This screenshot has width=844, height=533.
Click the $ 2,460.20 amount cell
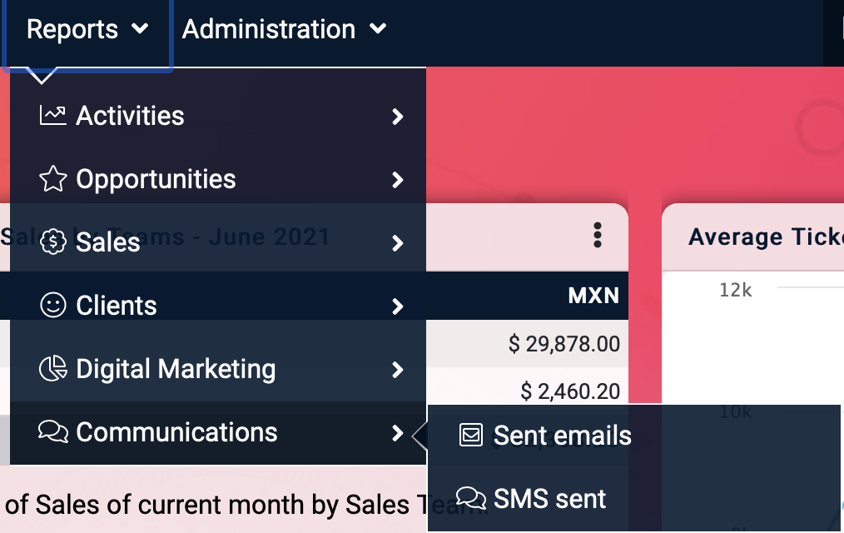pos(570,391)
